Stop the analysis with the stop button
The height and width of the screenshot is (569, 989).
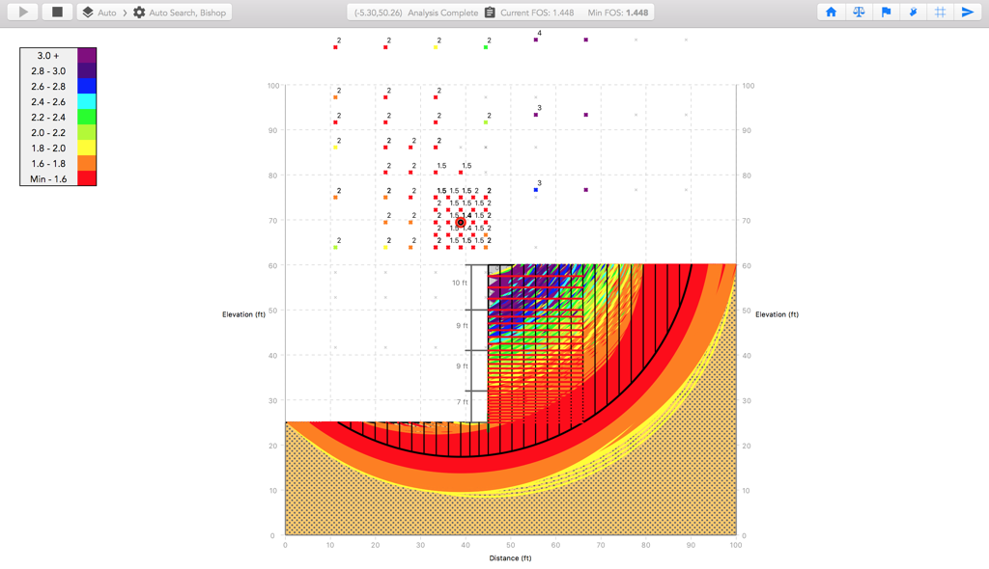click(57, 12)
